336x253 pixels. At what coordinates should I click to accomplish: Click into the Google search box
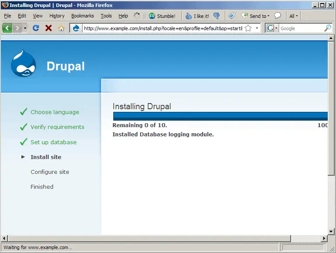301,28
